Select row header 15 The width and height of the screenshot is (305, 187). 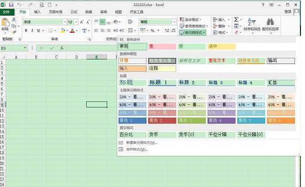(x=3, y=137)
